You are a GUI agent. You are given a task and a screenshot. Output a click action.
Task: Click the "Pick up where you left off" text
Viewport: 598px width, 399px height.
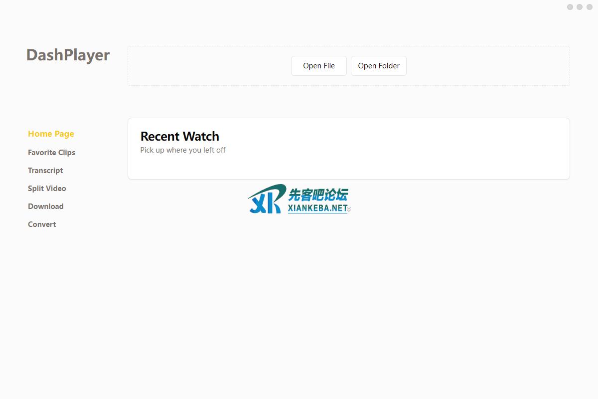click(x=183, y=150)
